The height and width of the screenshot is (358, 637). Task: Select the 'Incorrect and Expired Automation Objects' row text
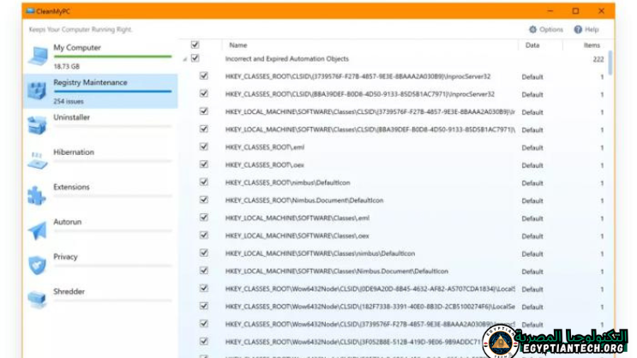click(287, 59)
